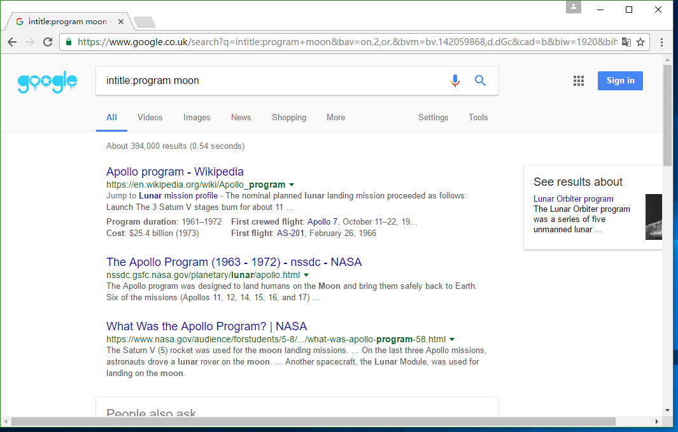This screenshot has height=432, width=678.
Task: Click the browser forward arrow
Action: coord(30,42)
